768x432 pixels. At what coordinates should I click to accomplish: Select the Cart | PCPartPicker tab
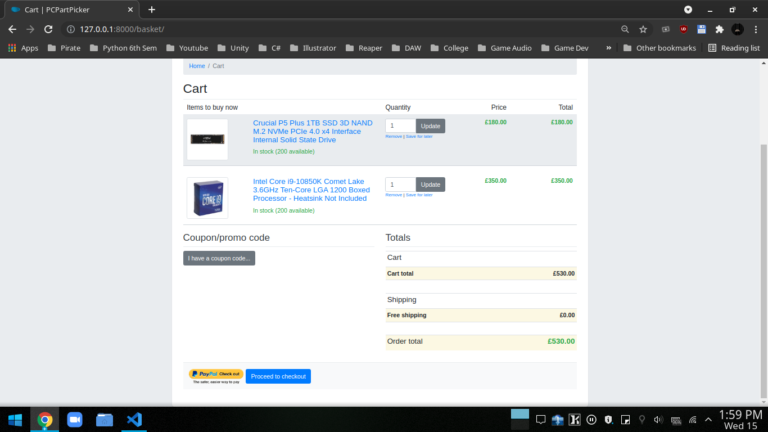pos(72,10)
